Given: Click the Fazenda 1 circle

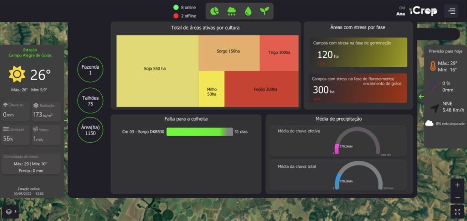Looking at the screenshot, I should pos(90,70).
